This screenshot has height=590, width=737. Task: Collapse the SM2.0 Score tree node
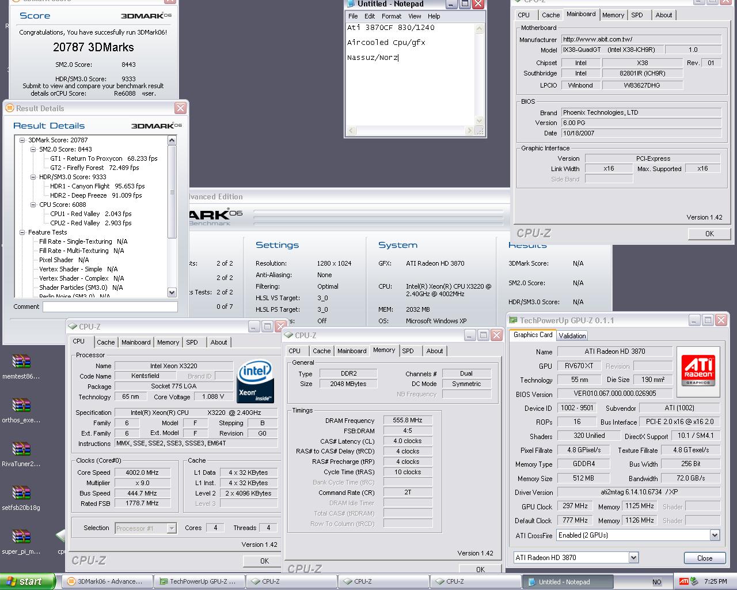[33, 149]
